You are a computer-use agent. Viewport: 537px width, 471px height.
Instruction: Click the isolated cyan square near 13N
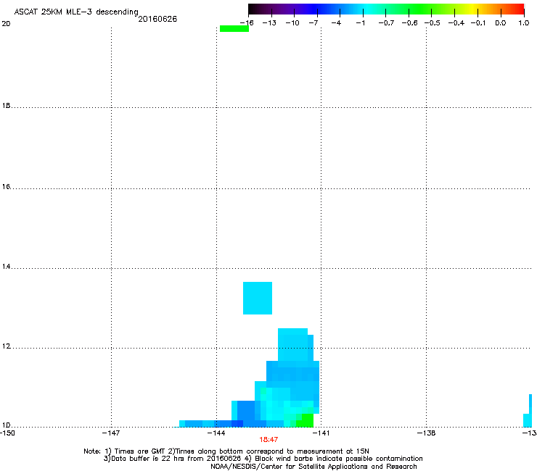pos(258,298)
